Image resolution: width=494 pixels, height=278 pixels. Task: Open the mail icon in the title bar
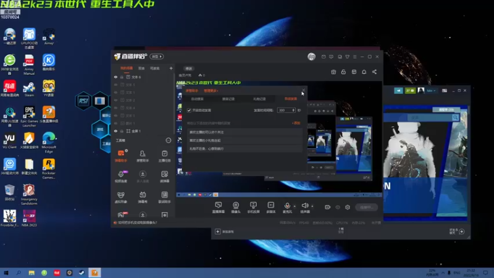pos(324,57)
